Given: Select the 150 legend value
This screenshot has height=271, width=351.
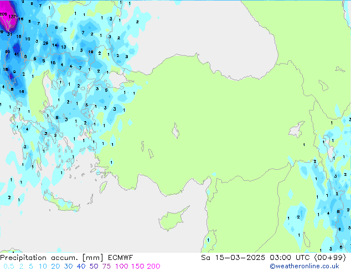Looking at the screenshot, I should [x=137, y=267].
